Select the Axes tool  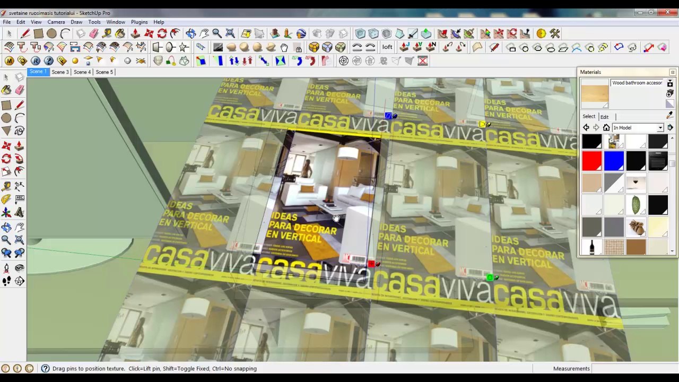tap(6, 212)
